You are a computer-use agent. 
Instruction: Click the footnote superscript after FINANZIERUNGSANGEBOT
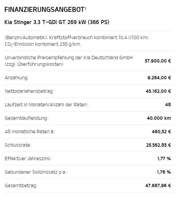coord(85,9)
